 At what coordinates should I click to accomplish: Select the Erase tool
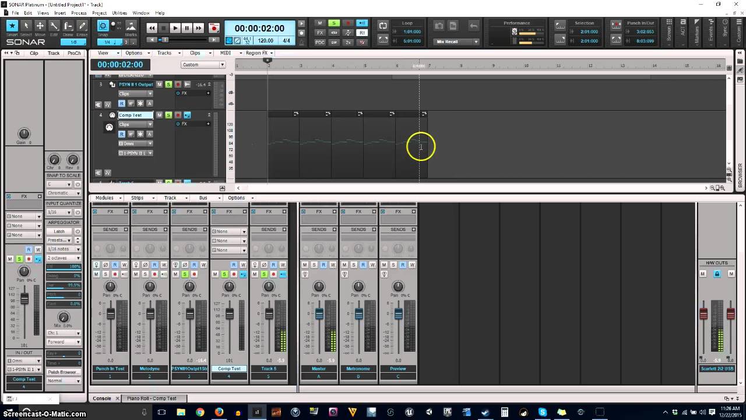(x=82, y=26)
